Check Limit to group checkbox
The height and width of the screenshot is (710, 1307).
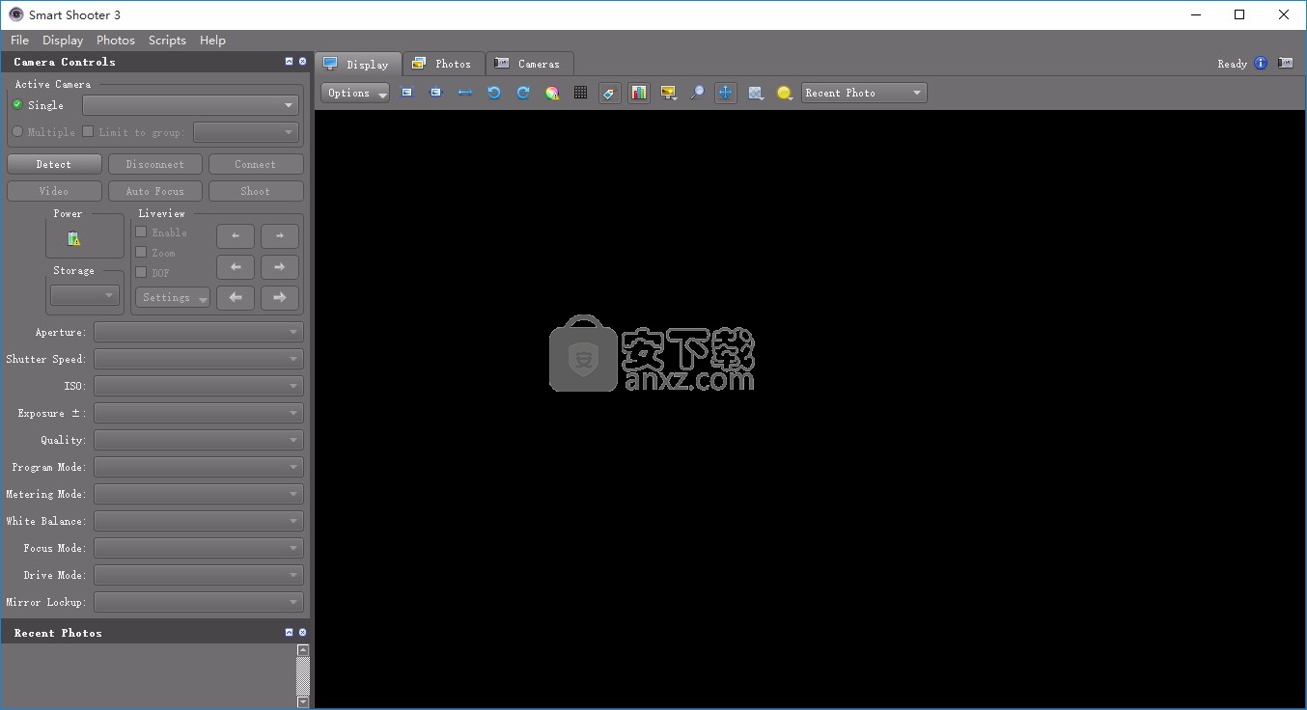click(88, 131)
